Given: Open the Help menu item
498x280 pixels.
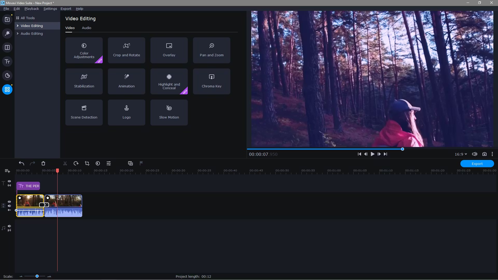Looking at the screenshot, I should [x=79, y=9].
